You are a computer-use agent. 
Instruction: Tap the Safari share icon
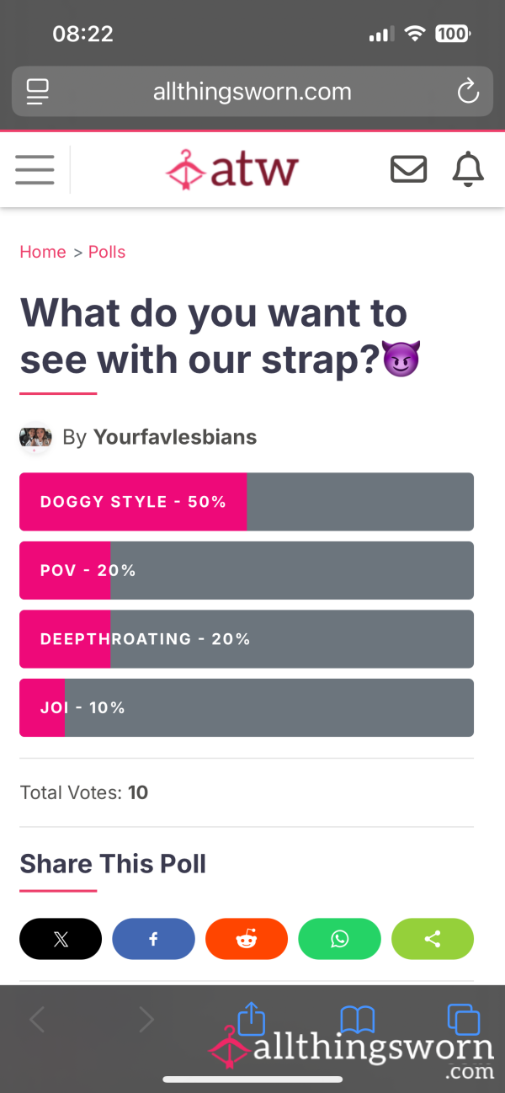pyautogui.click(x=252, y=1017)
